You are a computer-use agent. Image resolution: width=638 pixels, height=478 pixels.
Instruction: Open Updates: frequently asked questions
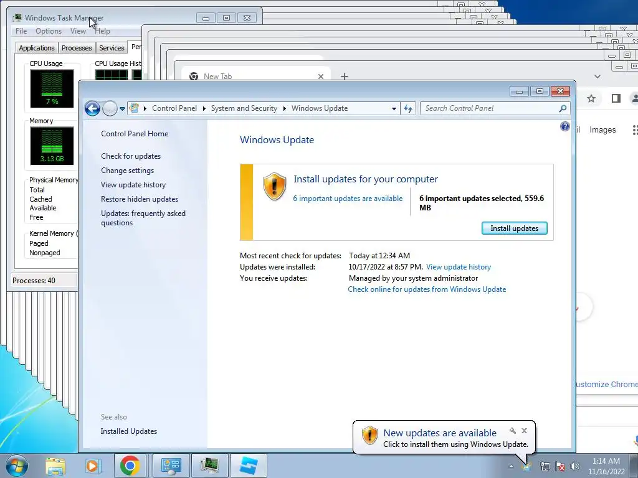pos(143,218)
